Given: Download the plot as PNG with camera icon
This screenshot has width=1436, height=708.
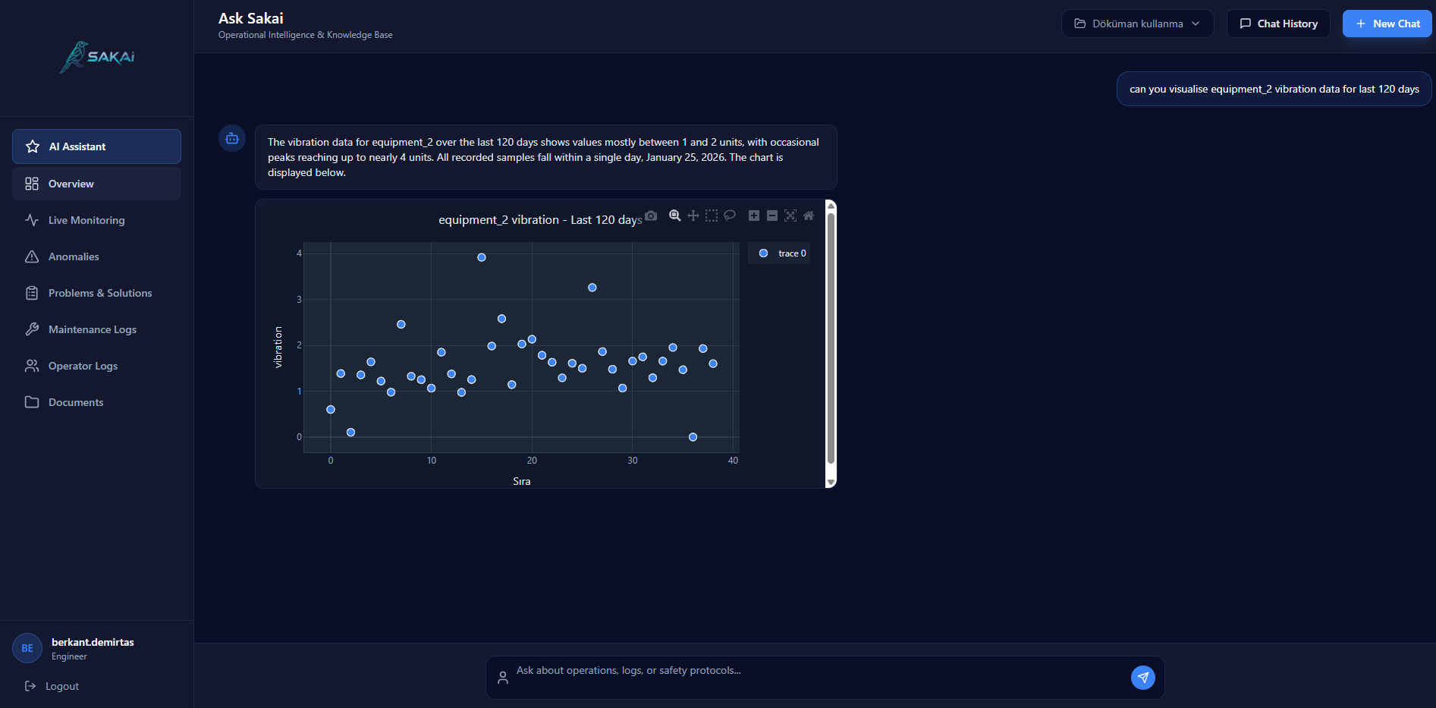Looking at the screenshot, I should point(651,216).
